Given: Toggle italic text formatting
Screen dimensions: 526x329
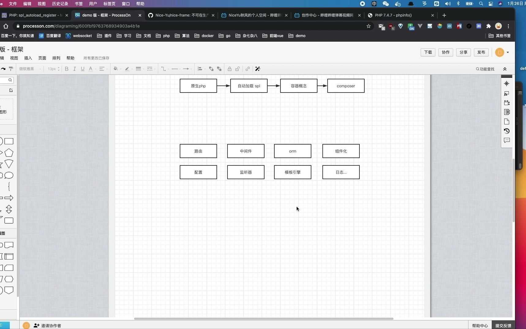Looking at the screenshot, I should (x=74, y=69).
